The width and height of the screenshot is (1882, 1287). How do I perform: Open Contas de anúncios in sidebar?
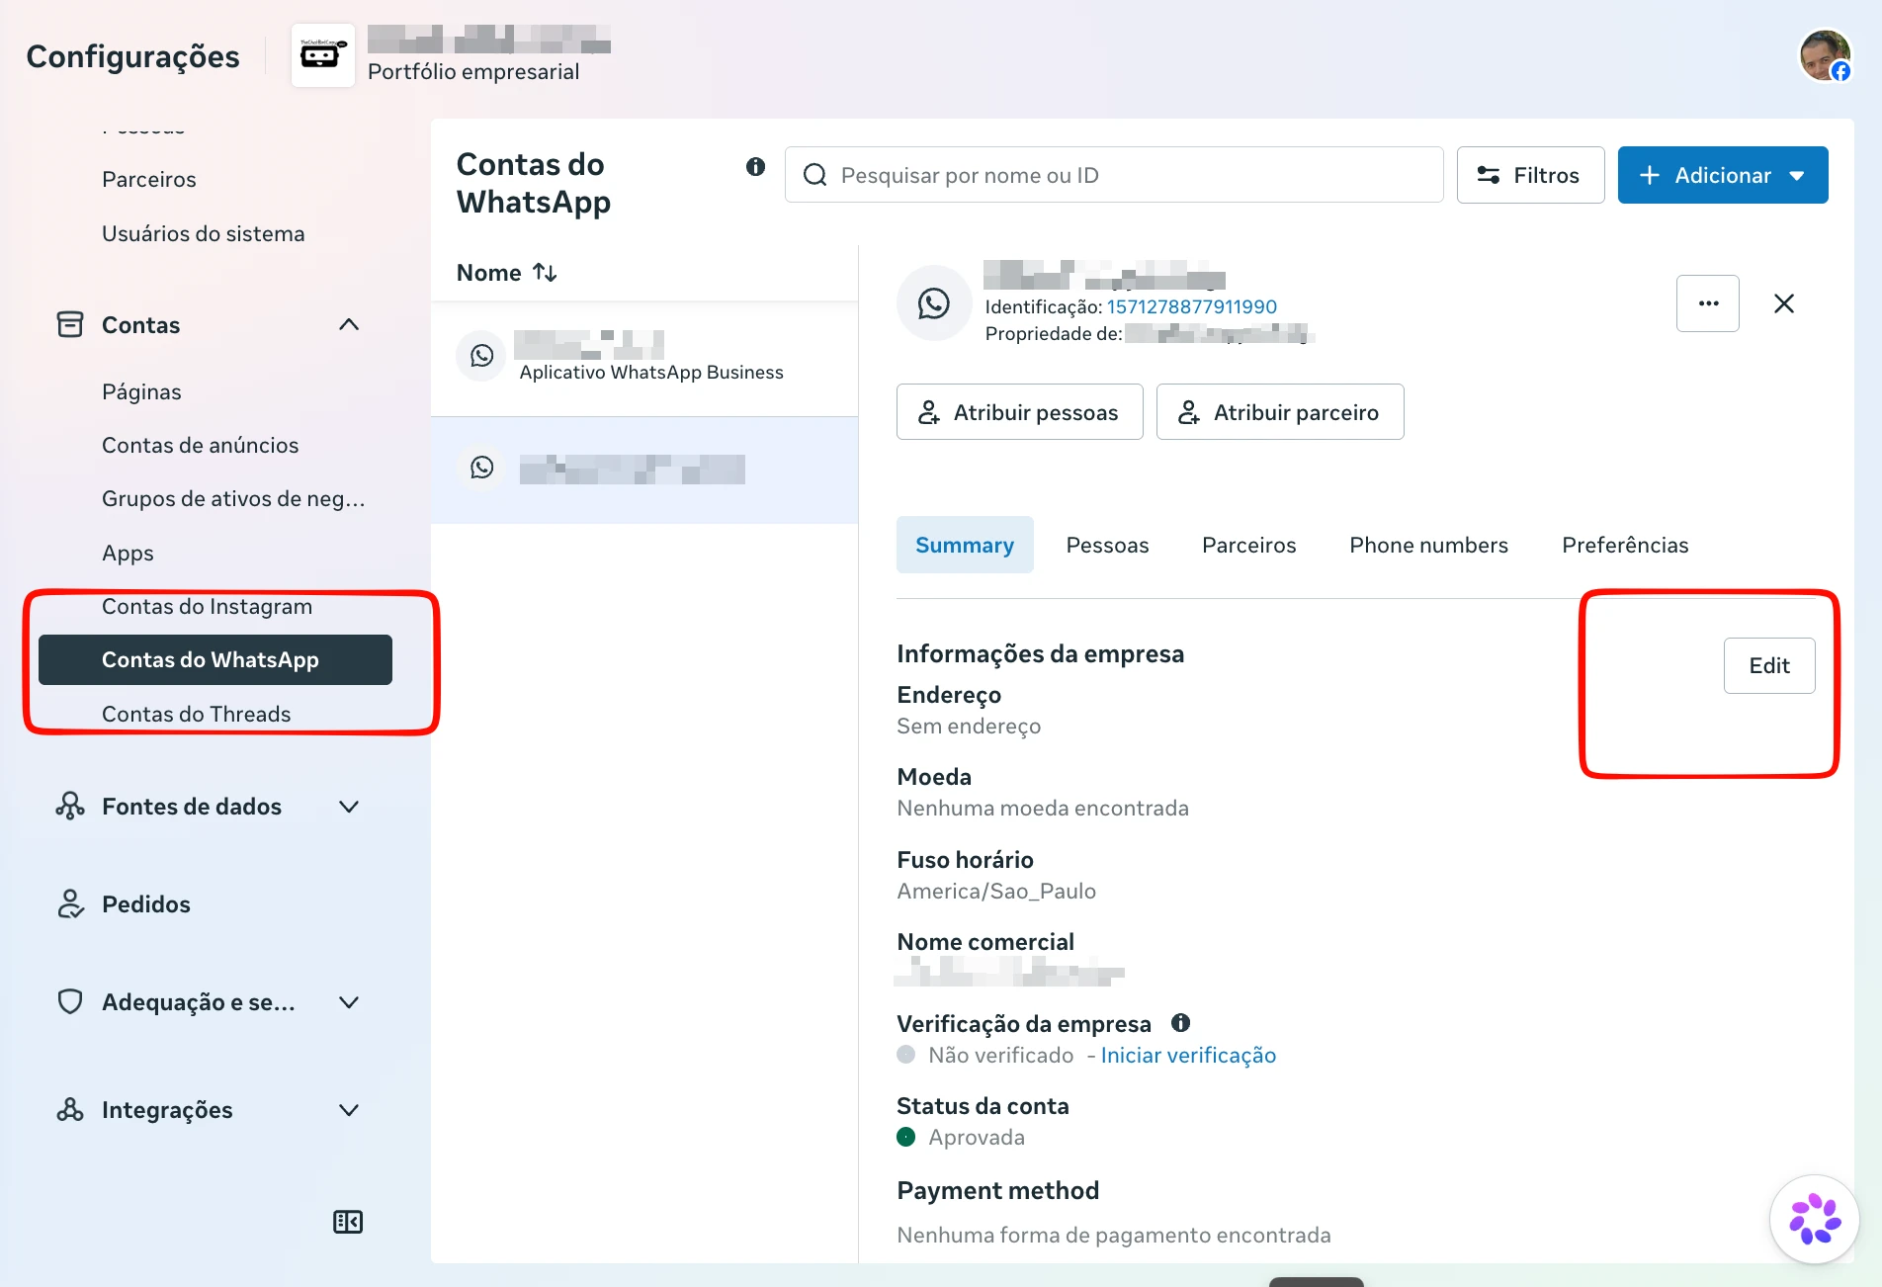[x=201, y=445]
